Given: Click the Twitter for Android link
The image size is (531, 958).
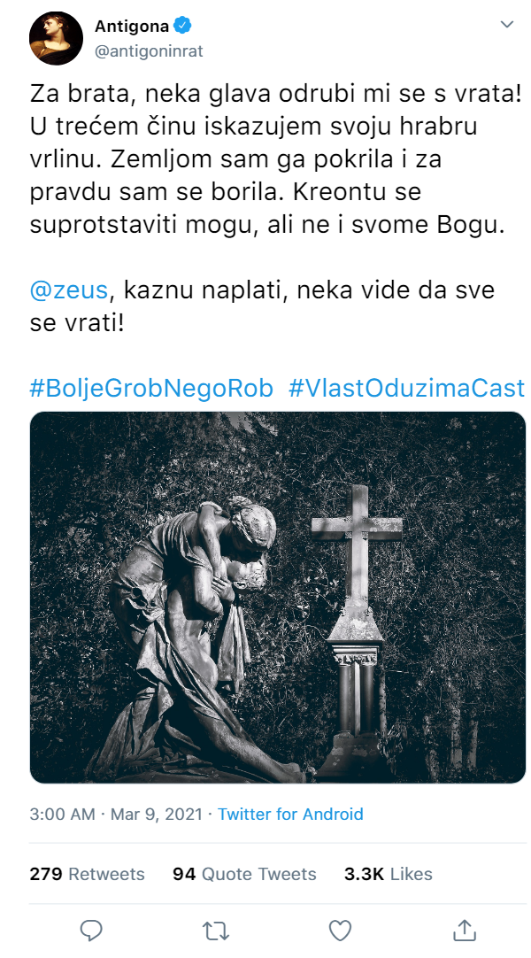Looking at the screenshot, I should 290,814.
